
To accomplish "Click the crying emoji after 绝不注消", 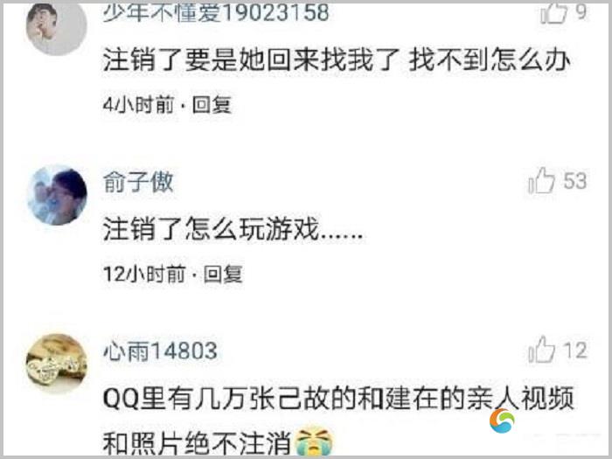I will pos(314,442).
